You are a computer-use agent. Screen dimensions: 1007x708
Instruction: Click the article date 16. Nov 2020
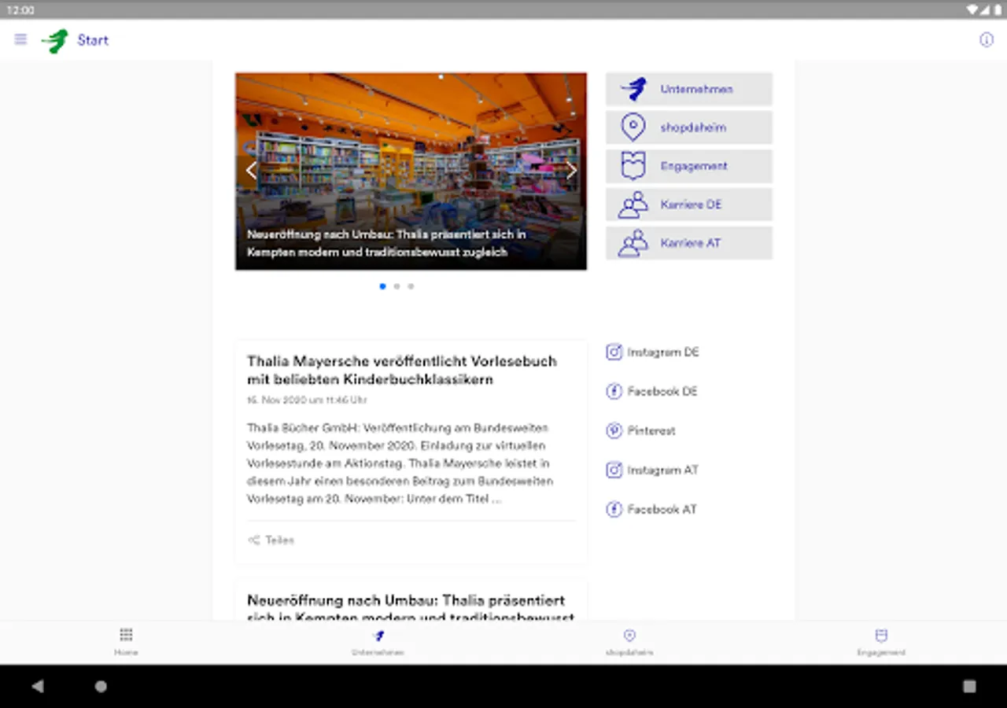point(307,400)
